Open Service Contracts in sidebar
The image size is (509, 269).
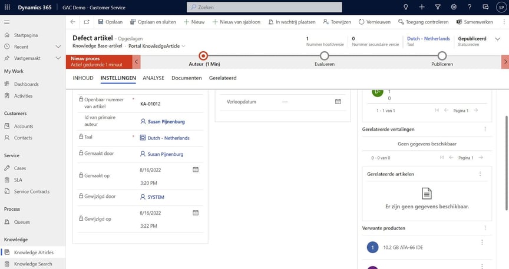[x=32, y=191]
